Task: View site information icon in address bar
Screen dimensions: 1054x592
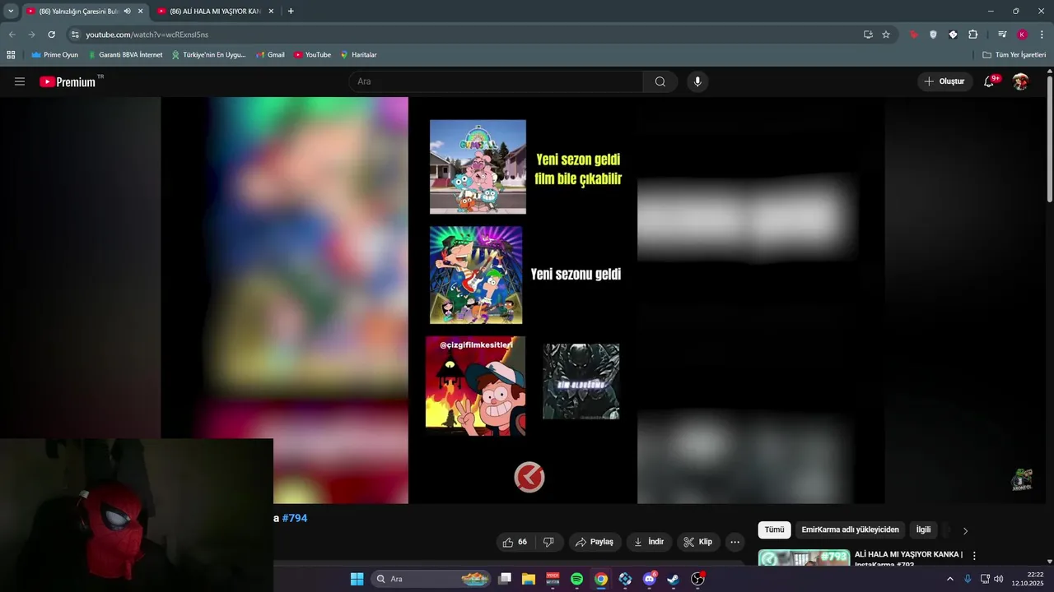Action: pyautogui.click(x=75, y=35)
